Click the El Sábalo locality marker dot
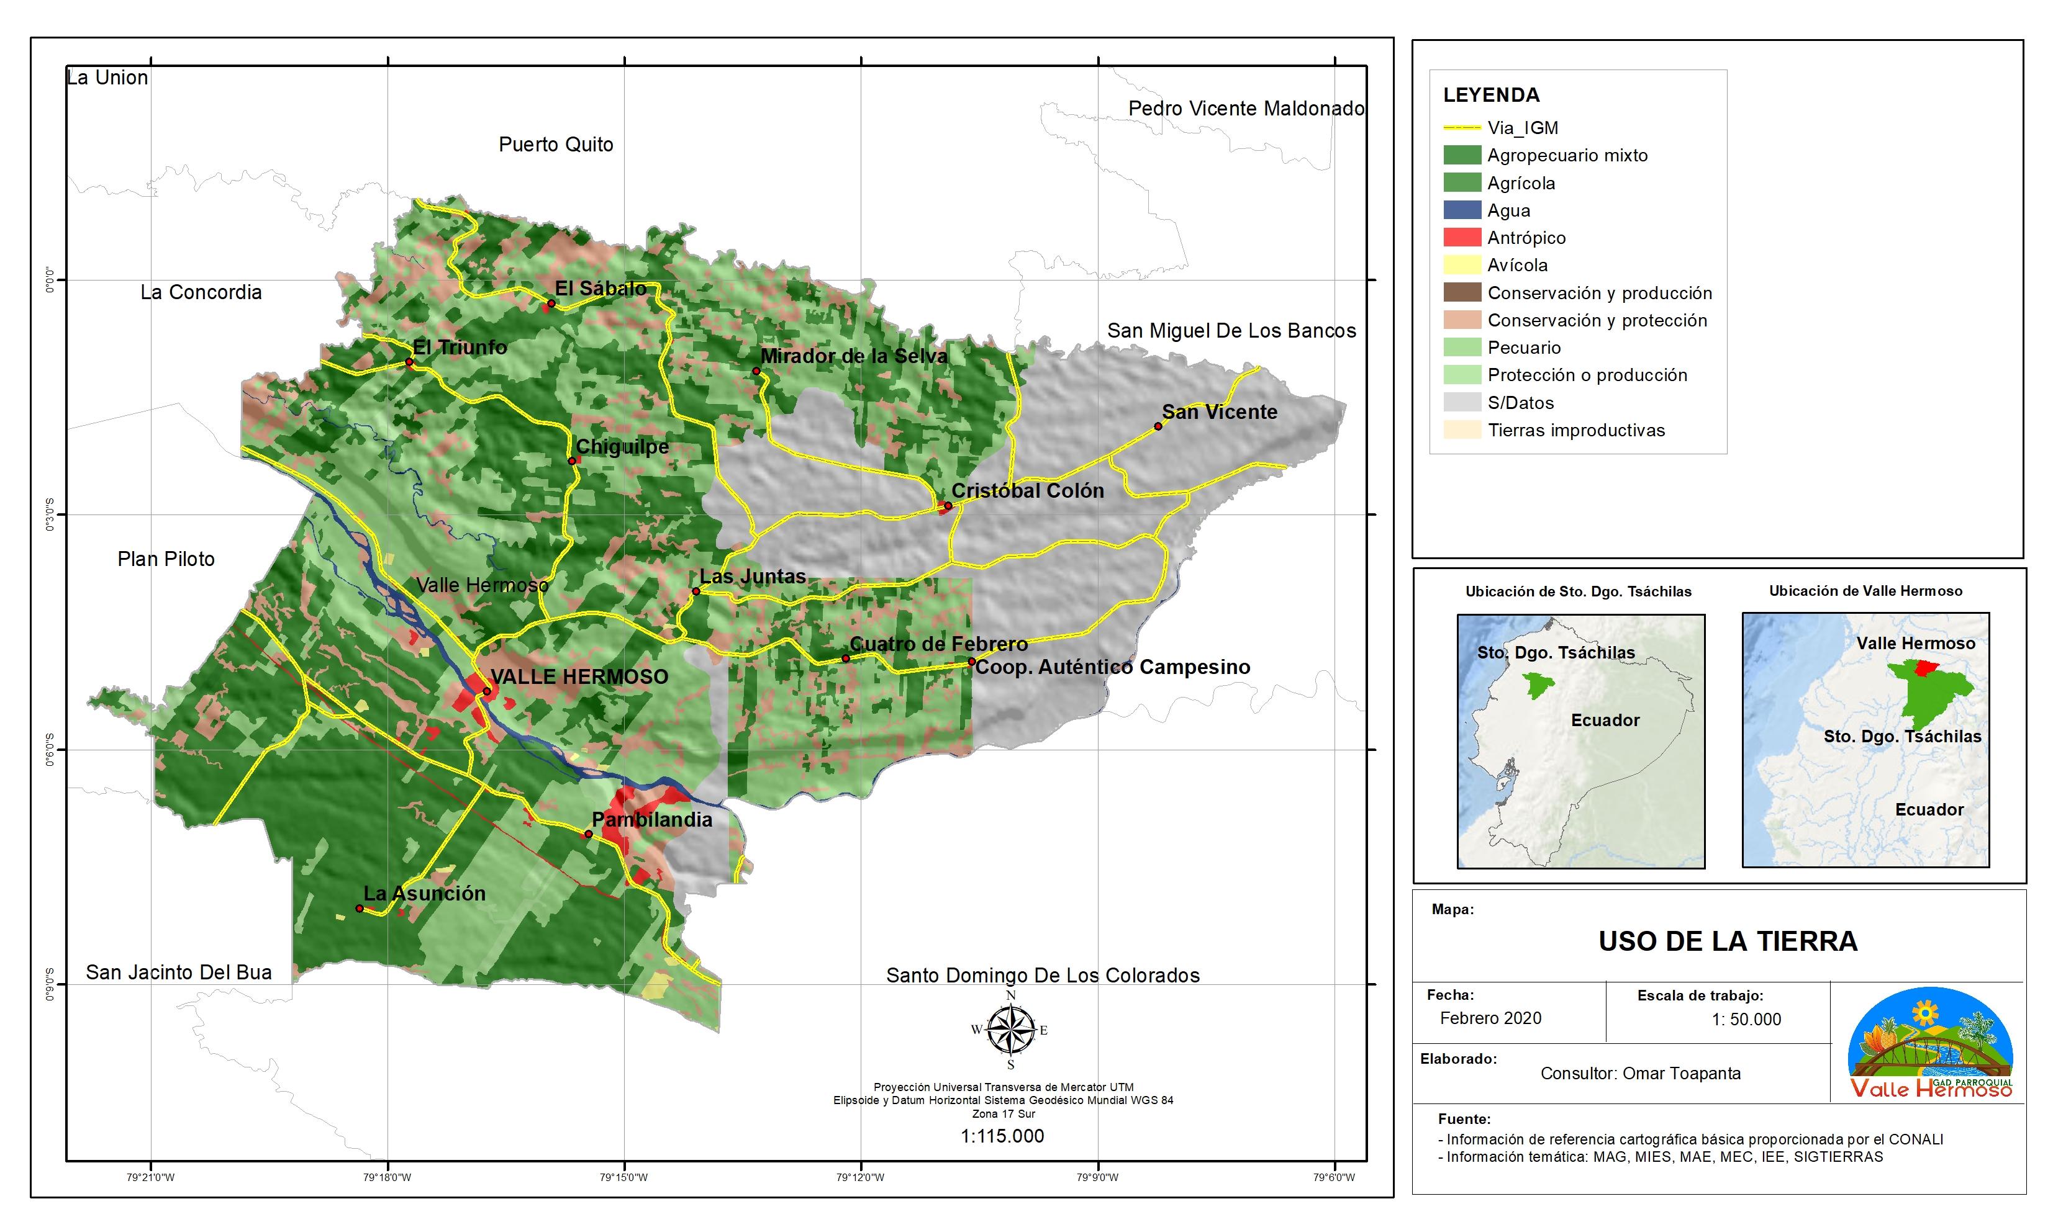This screenshot has height=1222, width=2053. click(551, 304)
